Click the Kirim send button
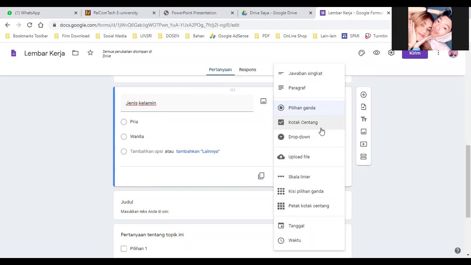Viewport: 471px width, 265px height. point(415,53)
